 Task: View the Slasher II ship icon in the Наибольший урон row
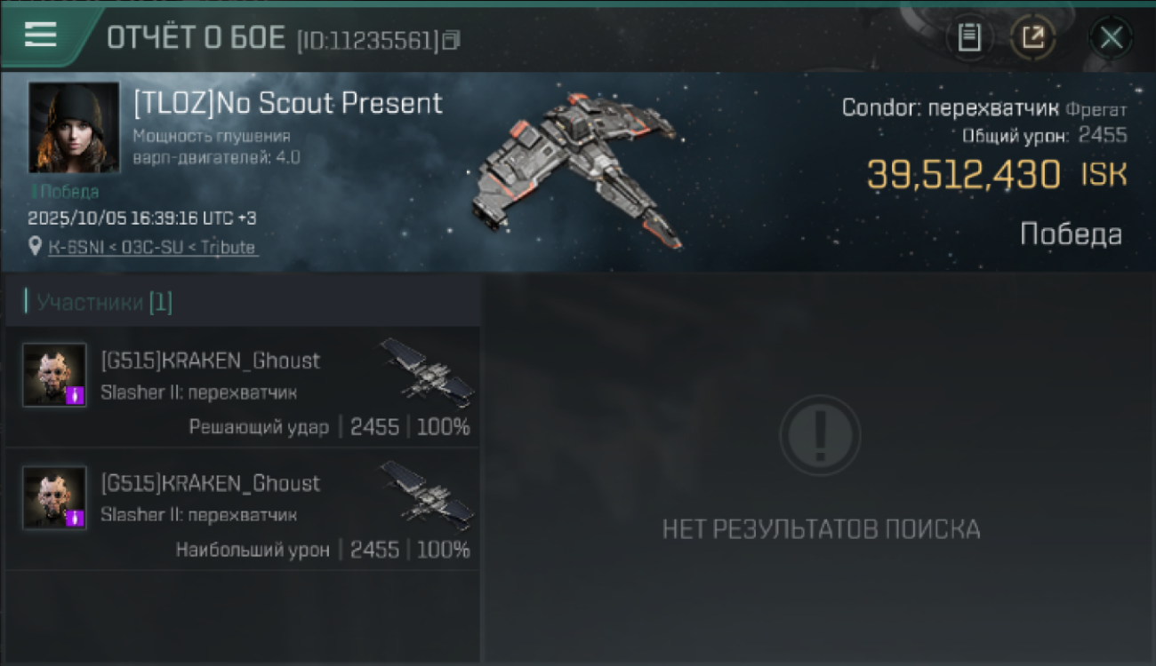[x=428, y=495]
